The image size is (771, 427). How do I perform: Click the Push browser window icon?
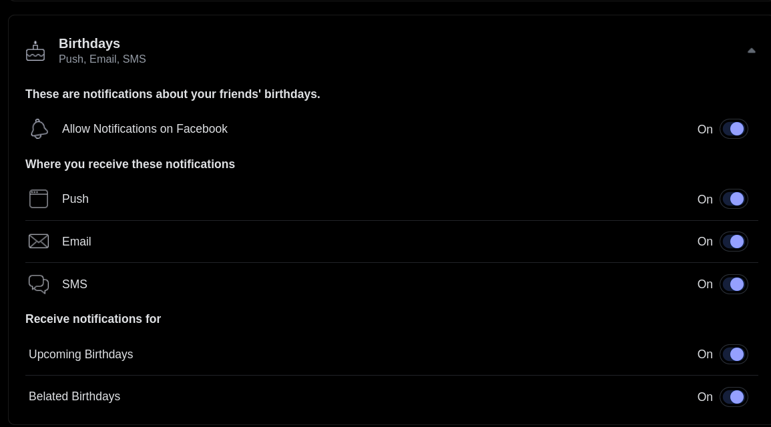(38, 199)
